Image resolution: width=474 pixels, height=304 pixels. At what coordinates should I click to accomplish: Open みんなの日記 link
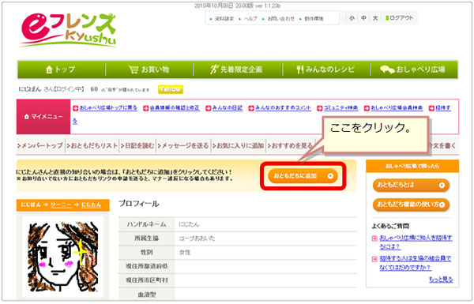(x=228, y=108)
